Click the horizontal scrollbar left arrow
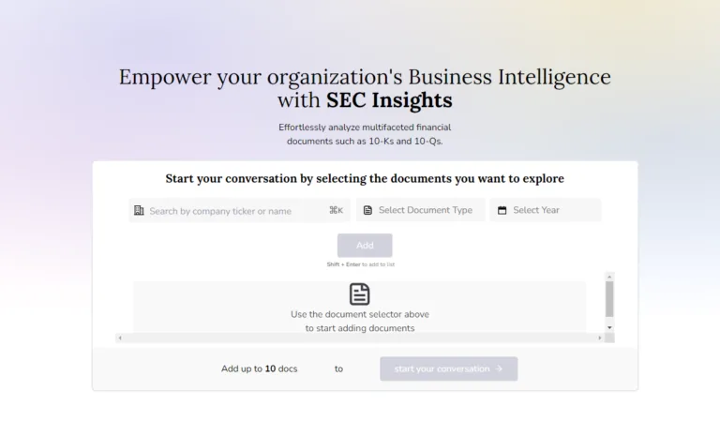The image size is (720, 436). point(120,338)
